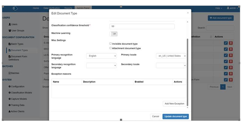
Task: Open Primary locale dropdown
Action: [x=171, y=56]
